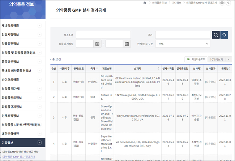Screen dimensions: 235x161
Task: Sort by 국가 column arrows
Action: [x=97, y=69]
